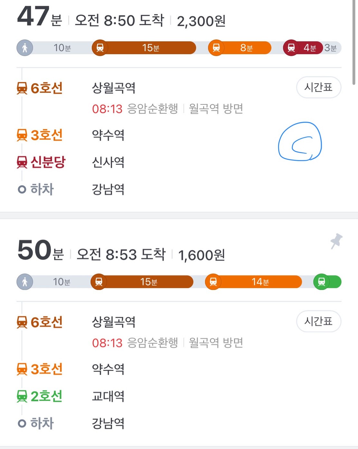
Task: Toggle the pin icon on 50분 route
Action: (336, 241)
